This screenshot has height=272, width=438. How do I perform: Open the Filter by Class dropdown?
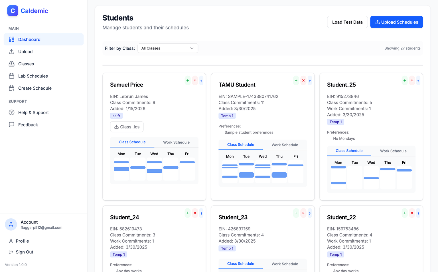pos(168,48)
